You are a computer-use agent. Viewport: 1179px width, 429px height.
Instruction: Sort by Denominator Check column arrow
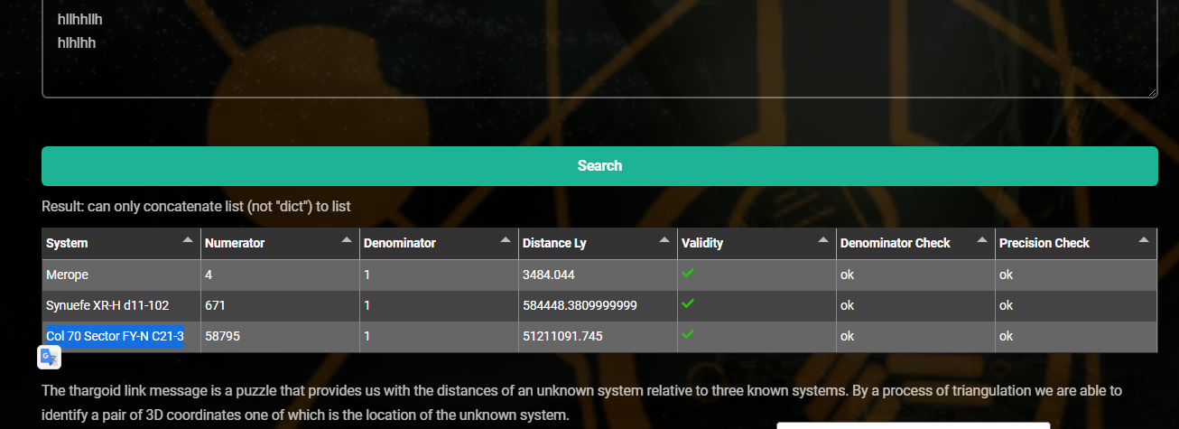tap(982, 239)
